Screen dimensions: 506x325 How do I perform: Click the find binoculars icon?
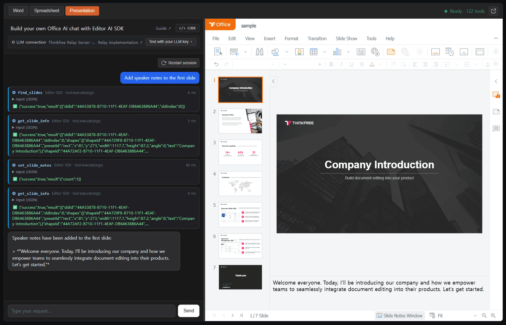click(259, 52)
